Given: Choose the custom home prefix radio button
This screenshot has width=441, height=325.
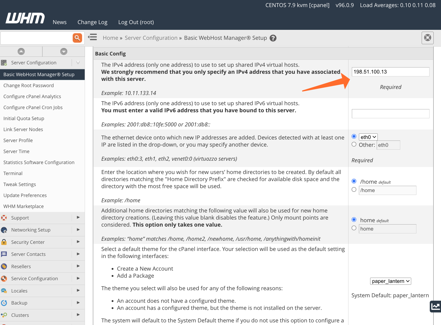Looking at the screenshot, I should 354,228.
